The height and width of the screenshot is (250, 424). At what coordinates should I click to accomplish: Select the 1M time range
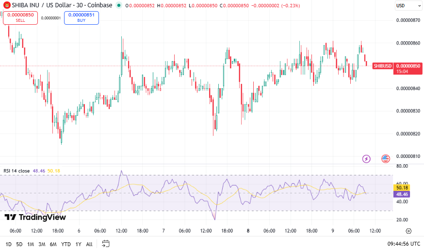click(x=31, y=244)
